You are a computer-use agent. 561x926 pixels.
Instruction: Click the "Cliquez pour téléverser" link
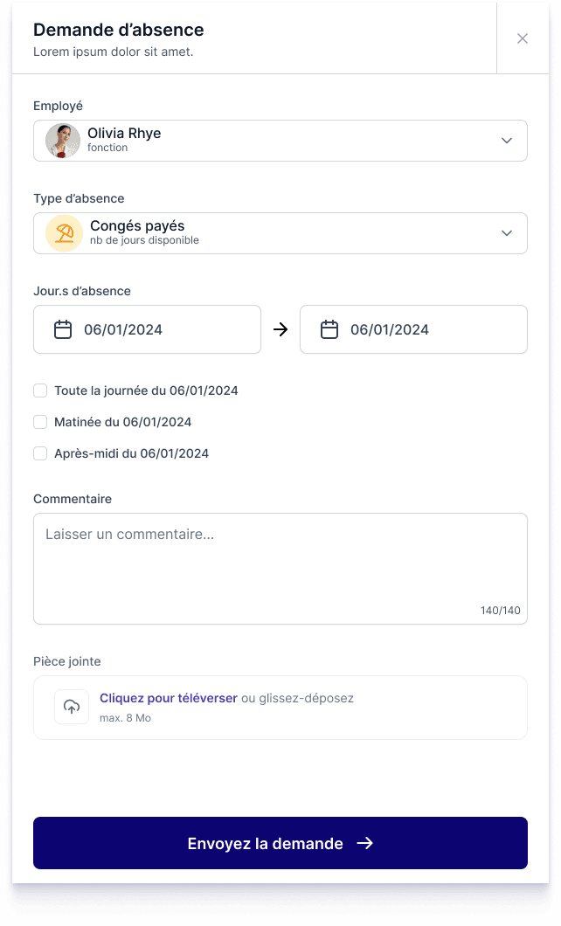click(169, 698)
